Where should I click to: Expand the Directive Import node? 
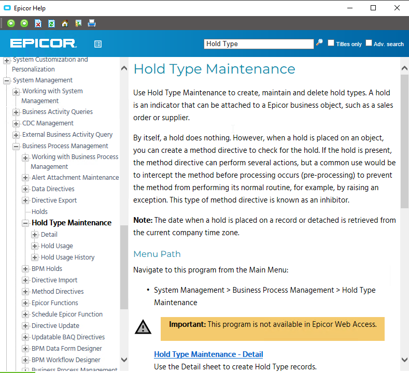coord(25,280)
